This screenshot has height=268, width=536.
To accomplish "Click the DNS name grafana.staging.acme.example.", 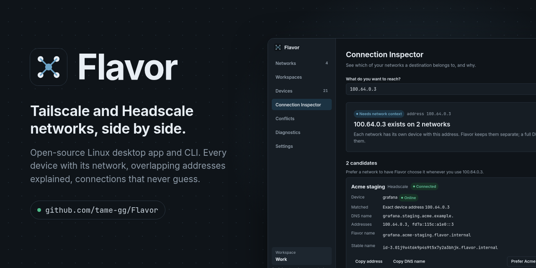I will pyautogui.click(x=418, y=216).
